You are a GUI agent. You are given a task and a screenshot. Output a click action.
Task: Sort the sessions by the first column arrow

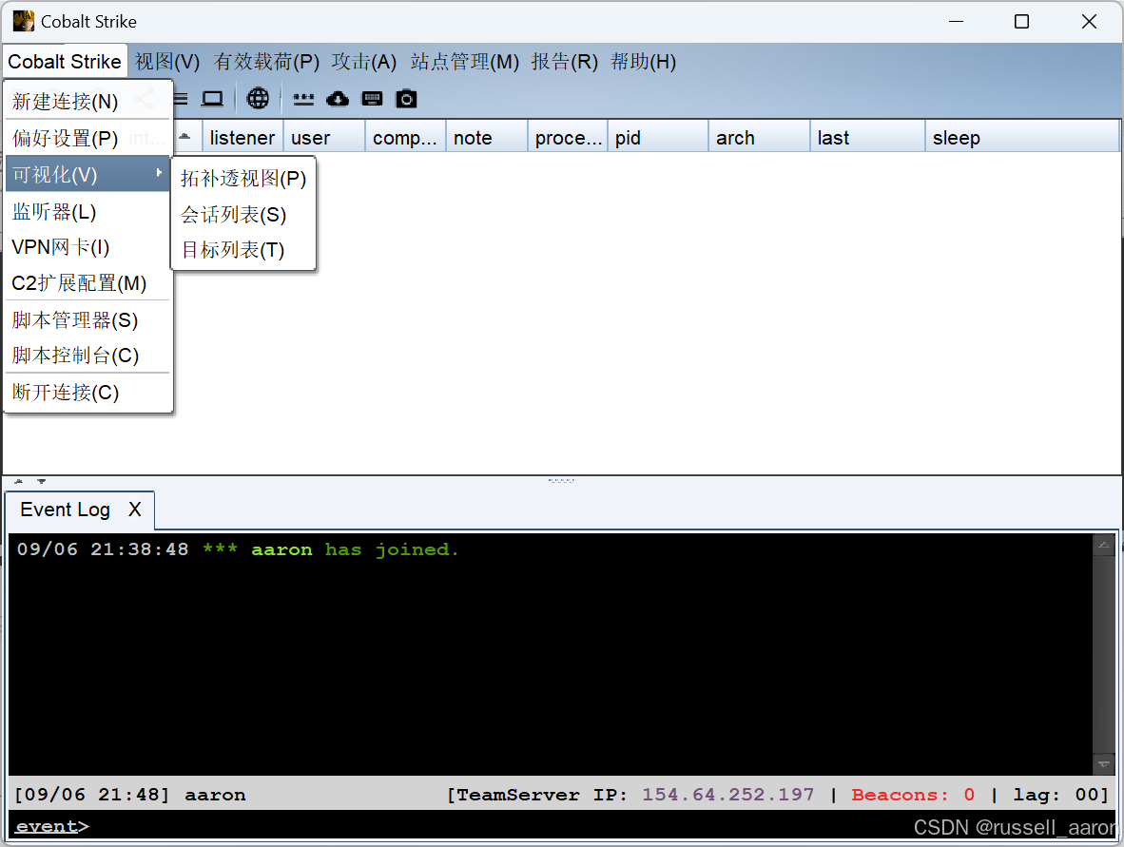pyautogui.click(x=186, y=136)
